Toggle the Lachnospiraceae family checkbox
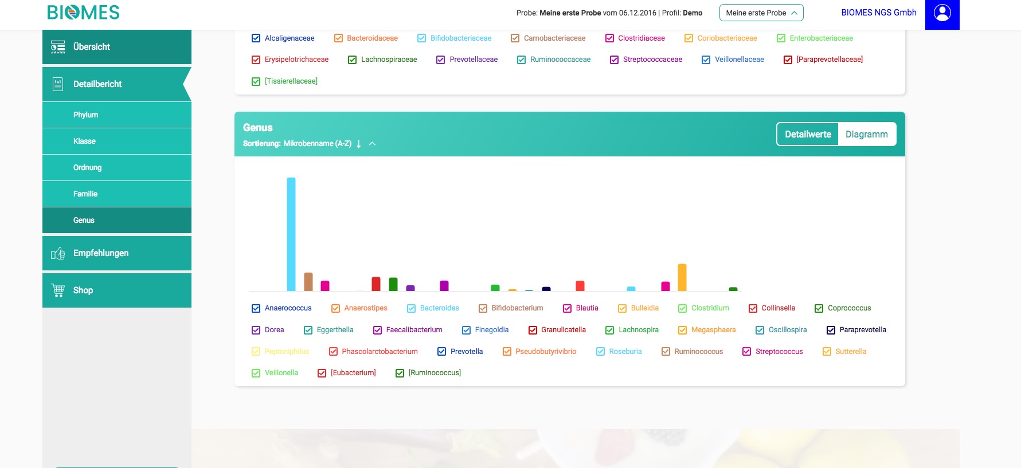1021x468 pixels. (x=353, y=60)
